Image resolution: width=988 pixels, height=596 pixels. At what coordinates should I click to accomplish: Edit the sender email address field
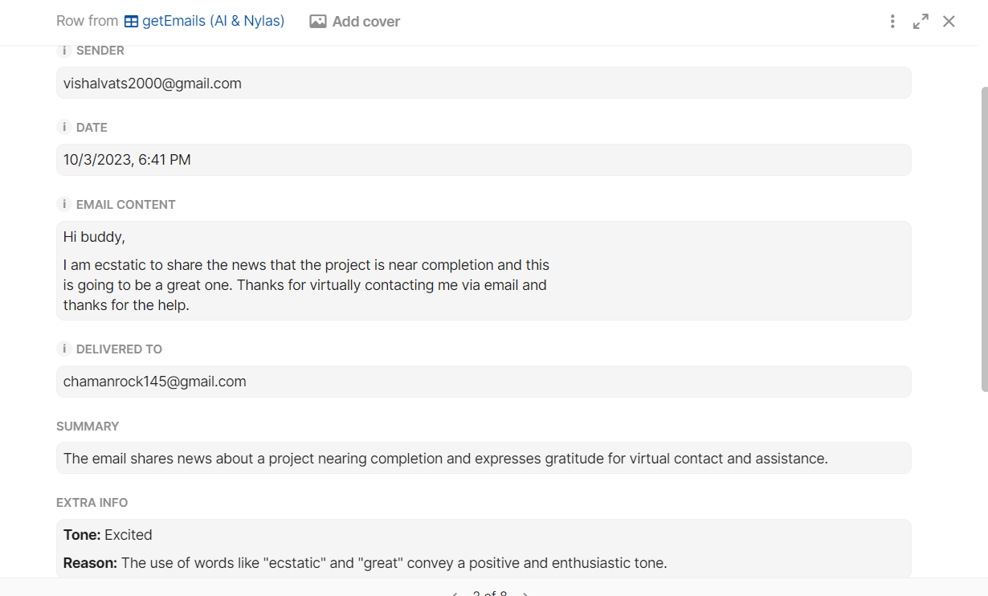tap(484, 83)
